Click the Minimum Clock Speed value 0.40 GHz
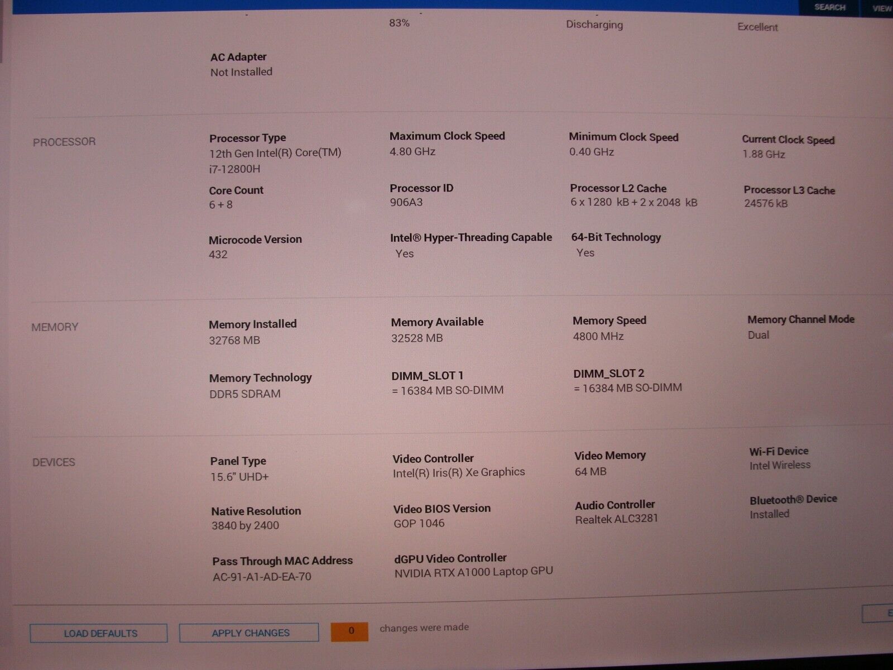Viewport: 893px width, 670px height. click(x=592, y=152)
